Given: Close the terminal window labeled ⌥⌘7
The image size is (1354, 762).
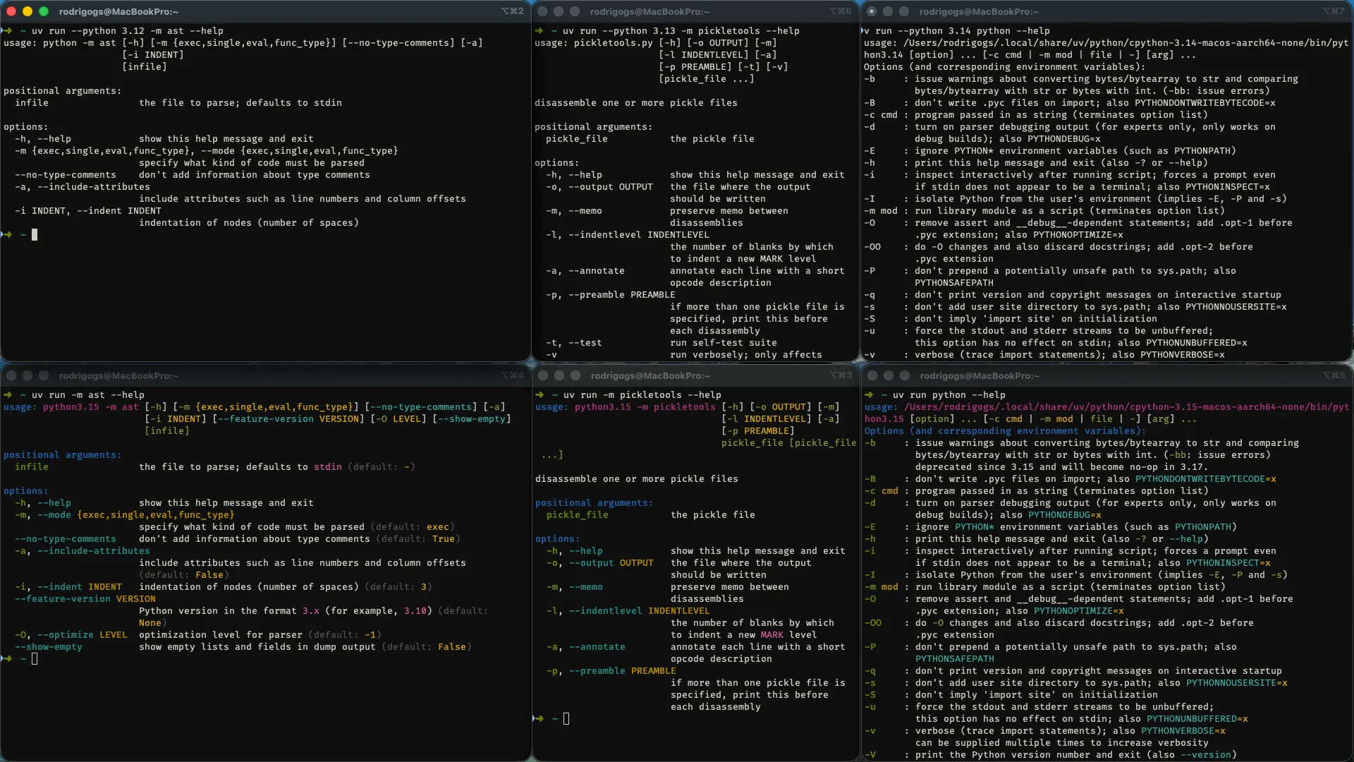Looking at the screenshot, I should (872, 11).
